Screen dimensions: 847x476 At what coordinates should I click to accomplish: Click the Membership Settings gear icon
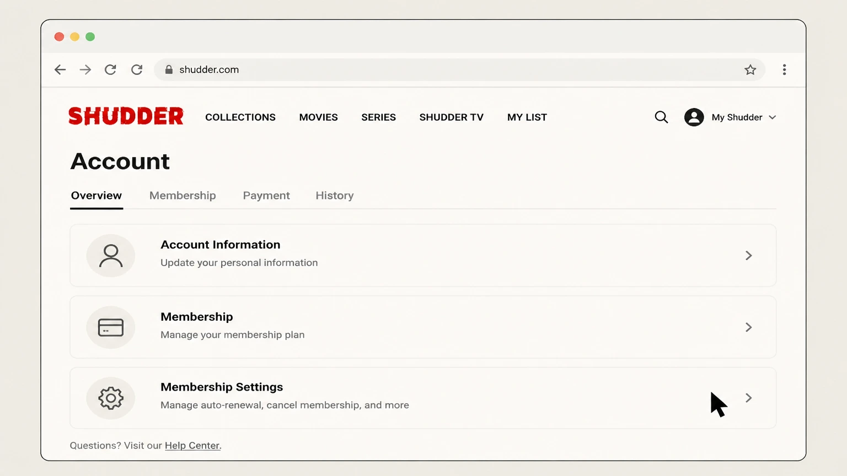[x=111, y=398]
